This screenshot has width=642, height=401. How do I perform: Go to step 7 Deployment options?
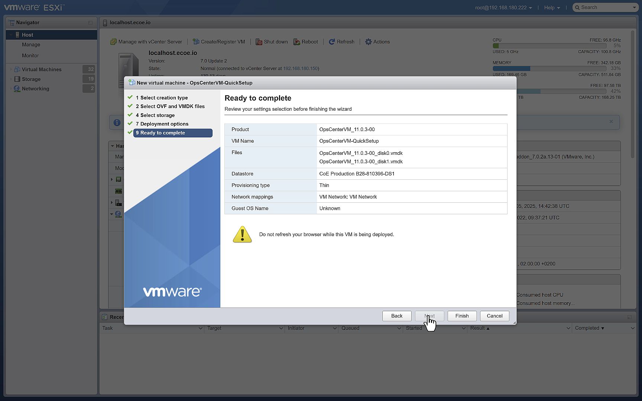tap(162, 124)
